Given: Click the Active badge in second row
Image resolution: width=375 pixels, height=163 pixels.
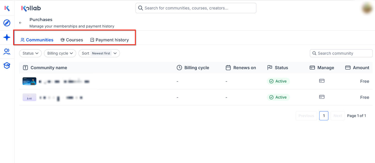Looking at the screenshot, I should (x=278, y=97).
